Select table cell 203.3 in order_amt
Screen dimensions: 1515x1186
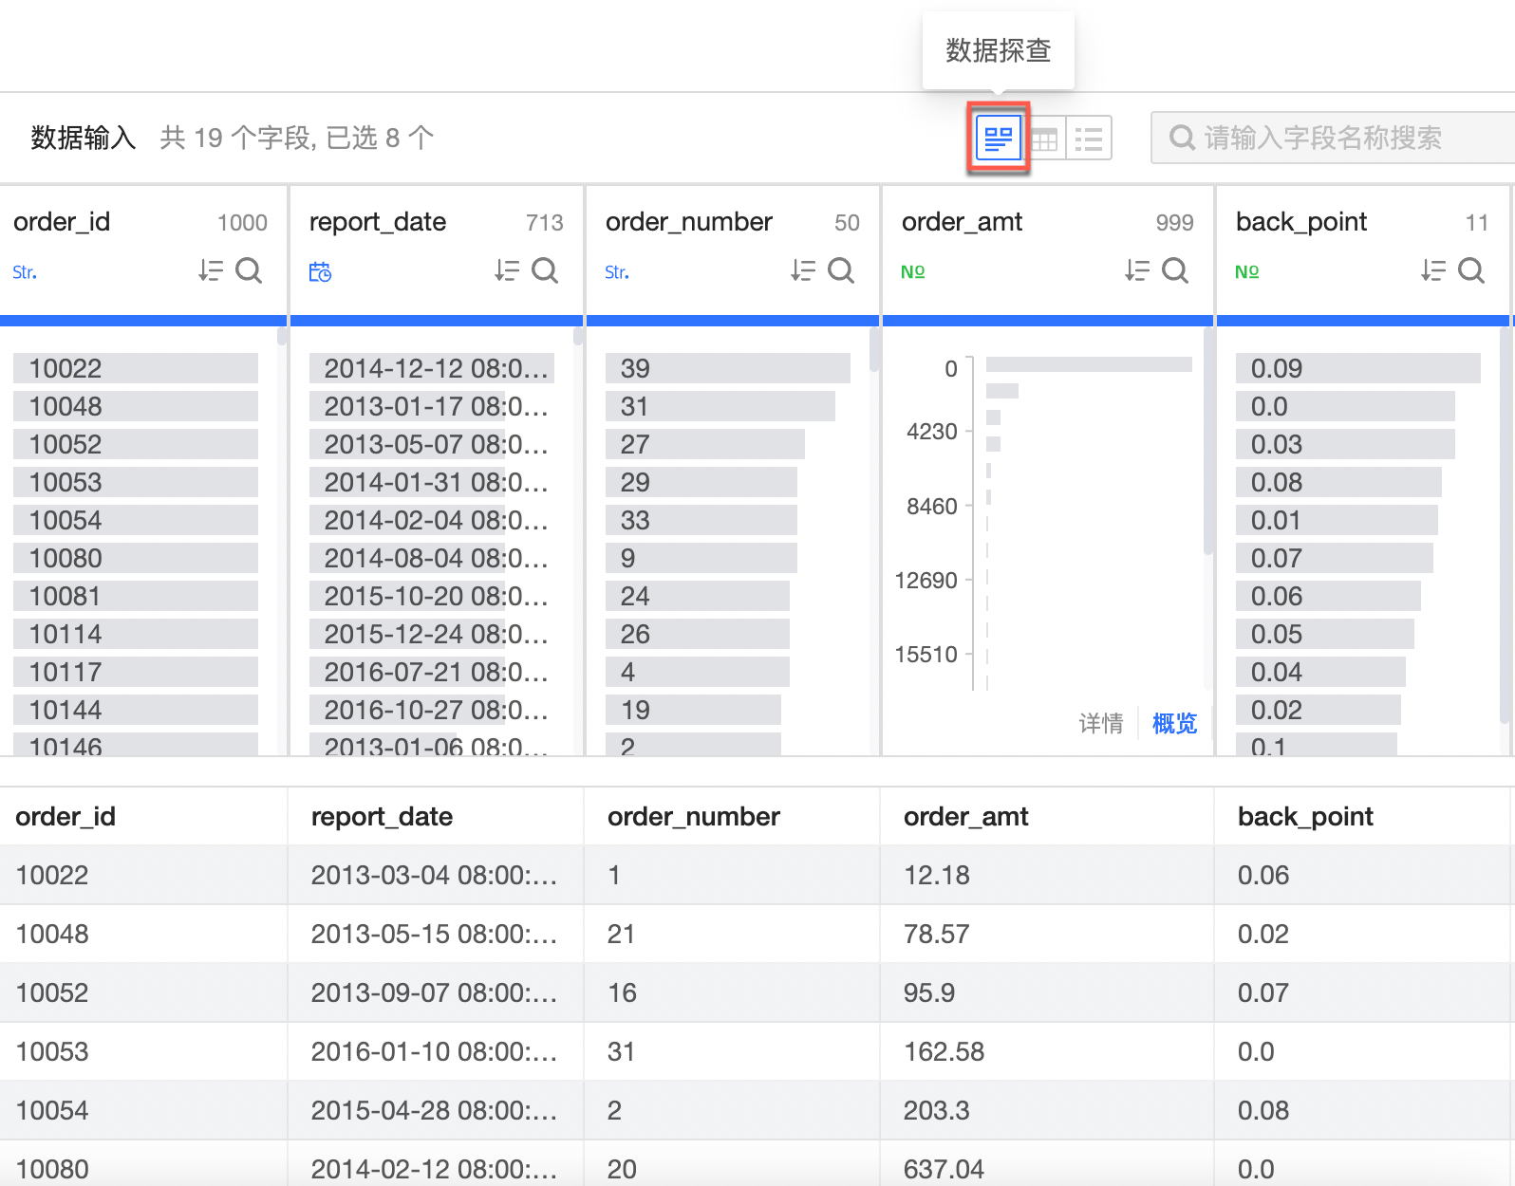[x=1047, y=1110]
